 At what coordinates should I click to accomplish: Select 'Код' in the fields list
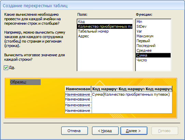(105, 22)
